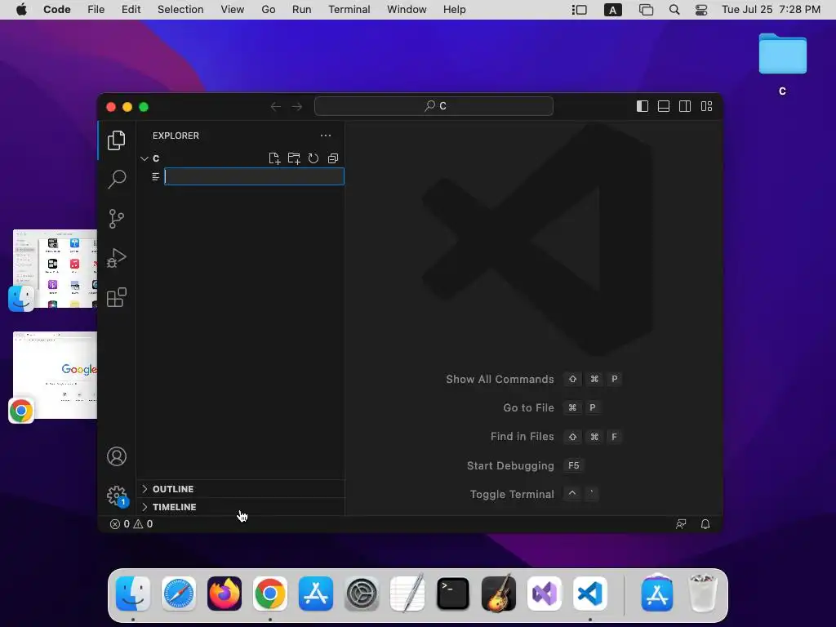Open the Accounts menu icon

(x=117, y=456)
